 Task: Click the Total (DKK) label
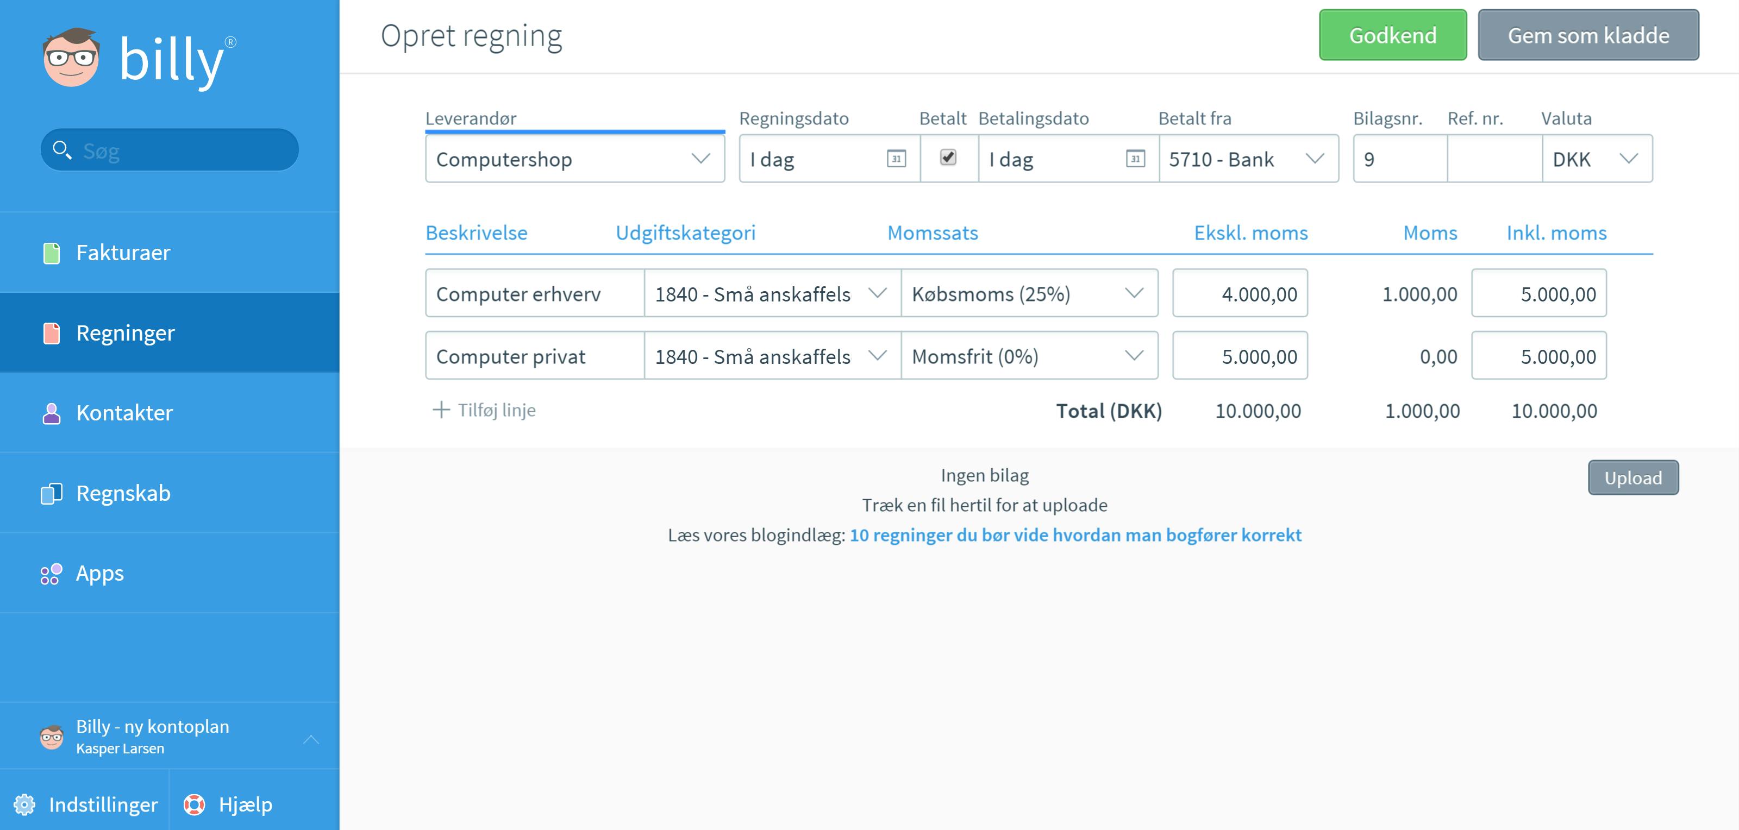click(x=1109, y=411)
